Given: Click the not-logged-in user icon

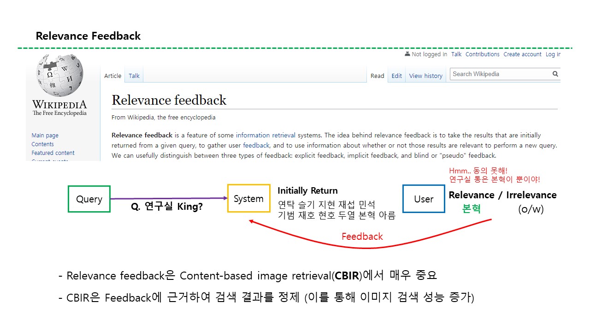Looking at the screenshot, I should [x=407, y=54].
